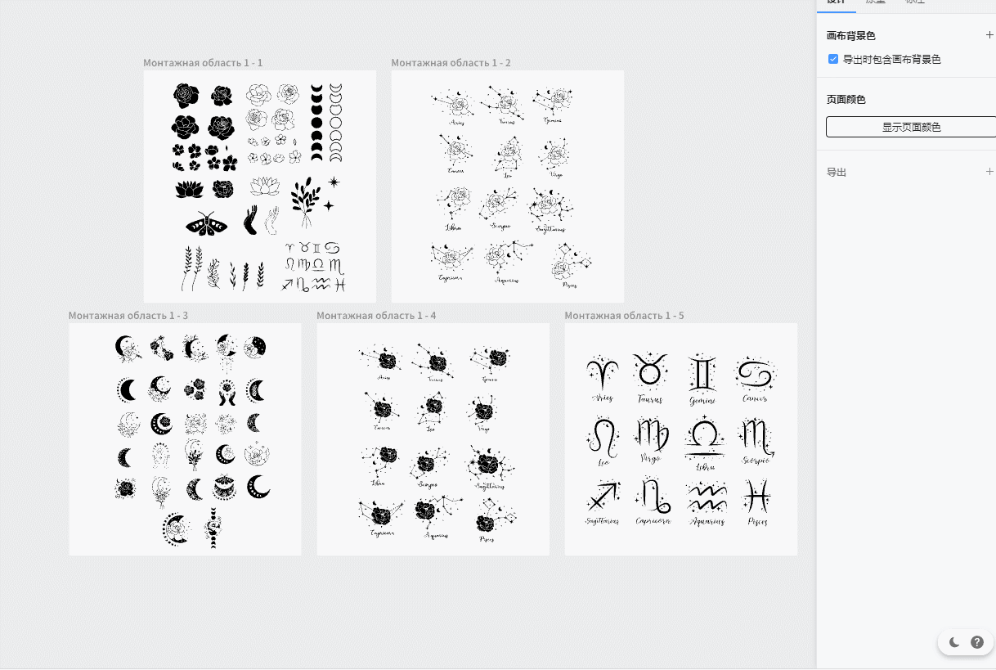The width and height of the screenshot is (996, 670).
Task: Switch to the 设计 tab
Action: (835, 2)
